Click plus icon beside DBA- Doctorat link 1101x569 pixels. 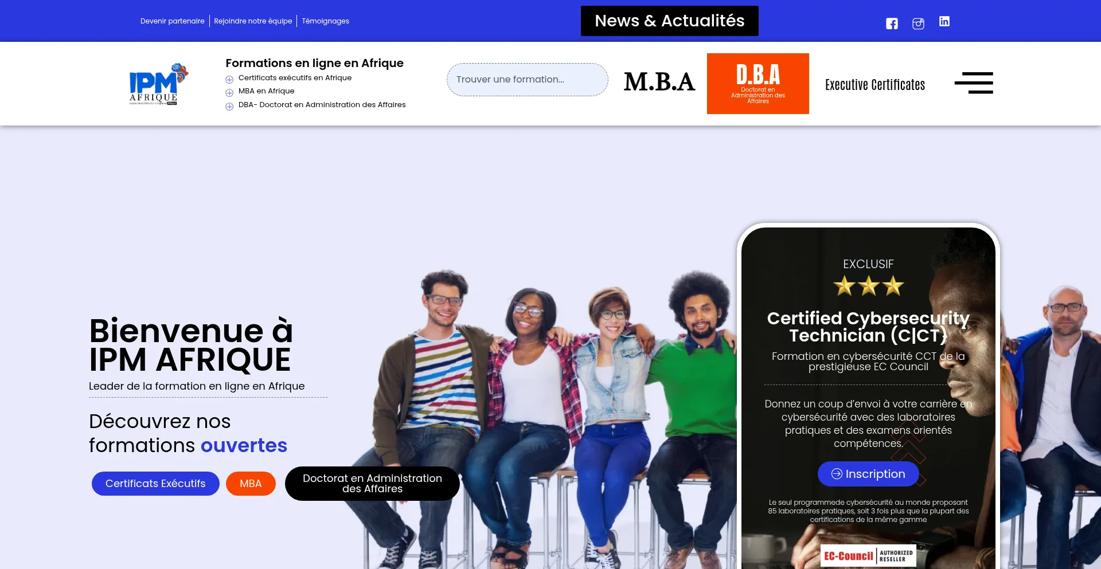(x=229, y=106)
